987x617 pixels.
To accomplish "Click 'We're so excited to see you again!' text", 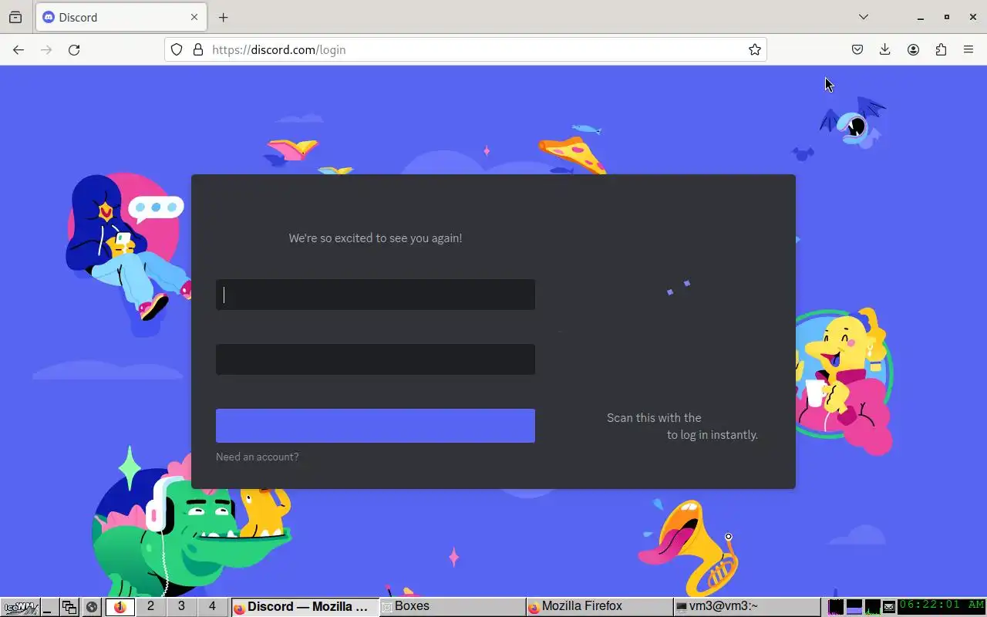I will coord(376,238).
